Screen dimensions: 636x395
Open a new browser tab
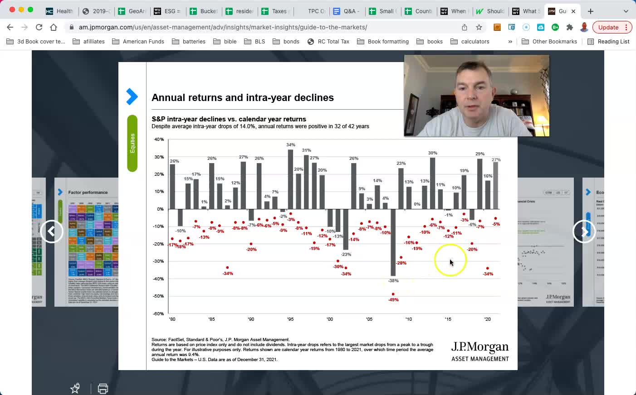pyautogui.click(x=591, y=11)
